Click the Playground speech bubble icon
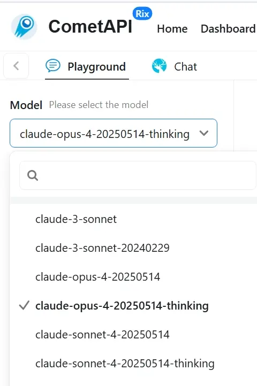257x386 pixels. pyautogui.click(x=53, y=66)
